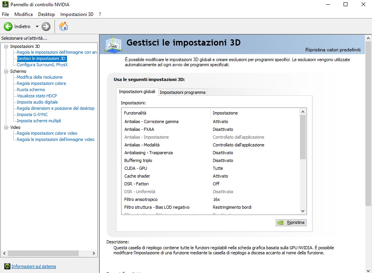Click Ripristina valori predefiniti link
The image size is (372, 273).
[x=333, y=50]
